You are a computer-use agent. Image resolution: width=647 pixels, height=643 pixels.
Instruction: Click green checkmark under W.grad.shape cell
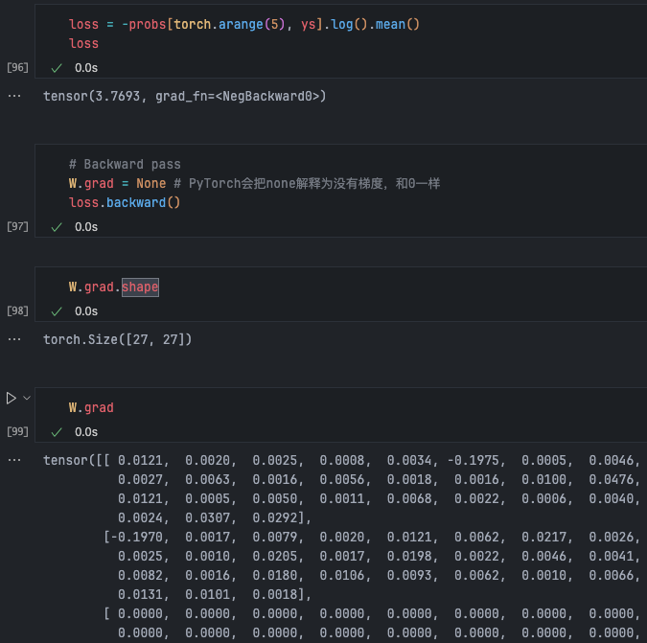57,311
